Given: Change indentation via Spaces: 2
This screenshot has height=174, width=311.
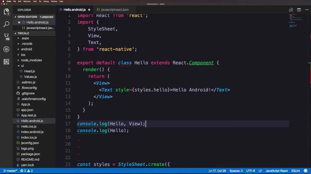Looking at the screenshot, I should tap(236, 171).
